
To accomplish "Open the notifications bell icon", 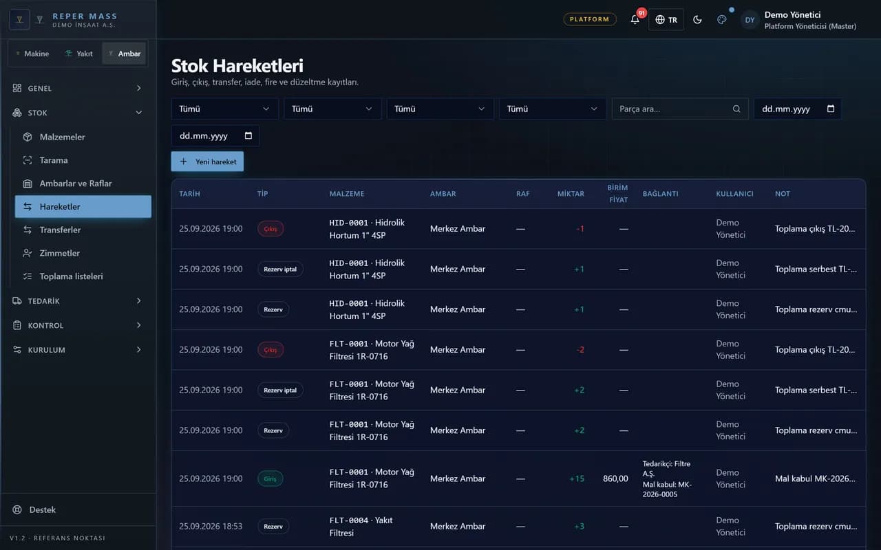I will pos(635,19).
